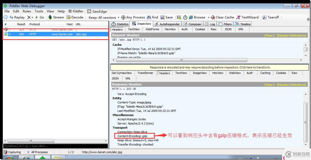Click All Processes filter in status bar
Screen dimensions: 311x160
[37, 152]
